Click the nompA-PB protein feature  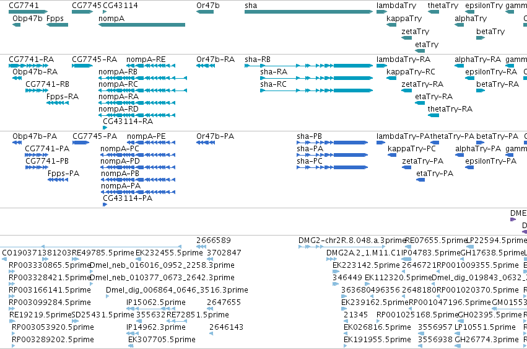138,180
